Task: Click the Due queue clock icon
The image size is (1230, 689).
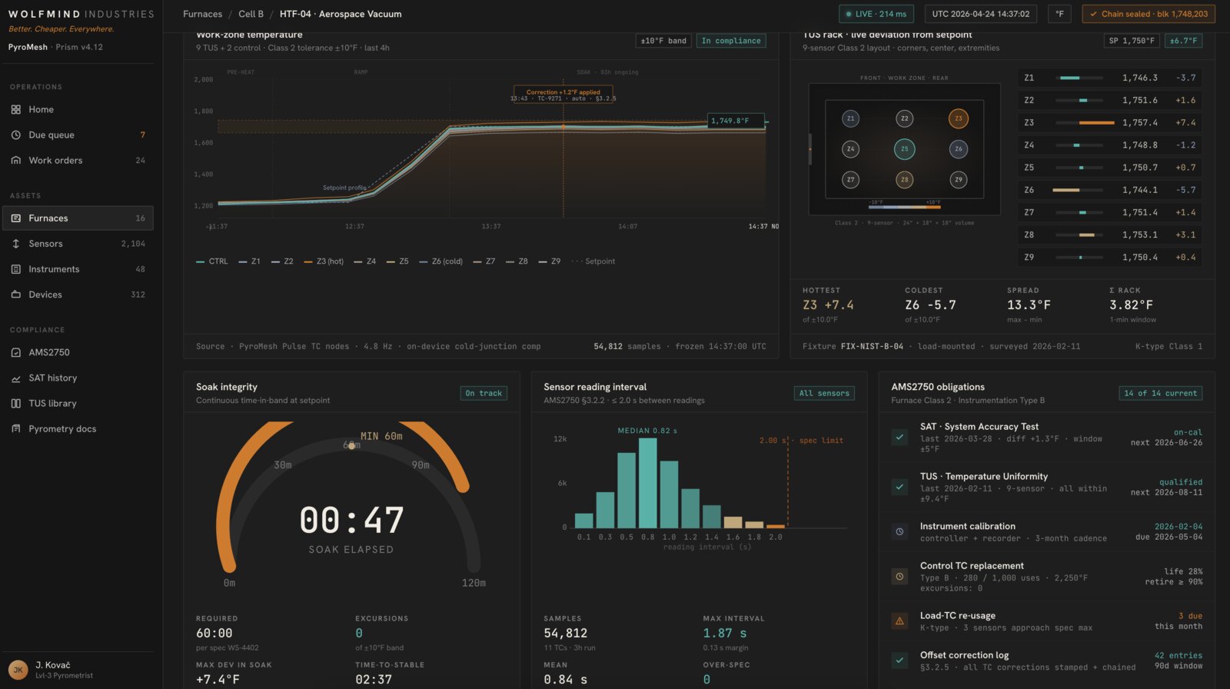Action: tap(15, 135)
